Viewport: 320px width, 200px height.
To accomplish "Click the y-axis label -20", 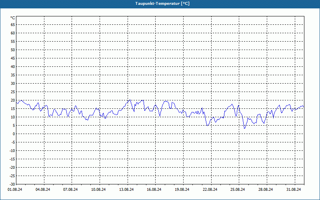I will 12,168.
